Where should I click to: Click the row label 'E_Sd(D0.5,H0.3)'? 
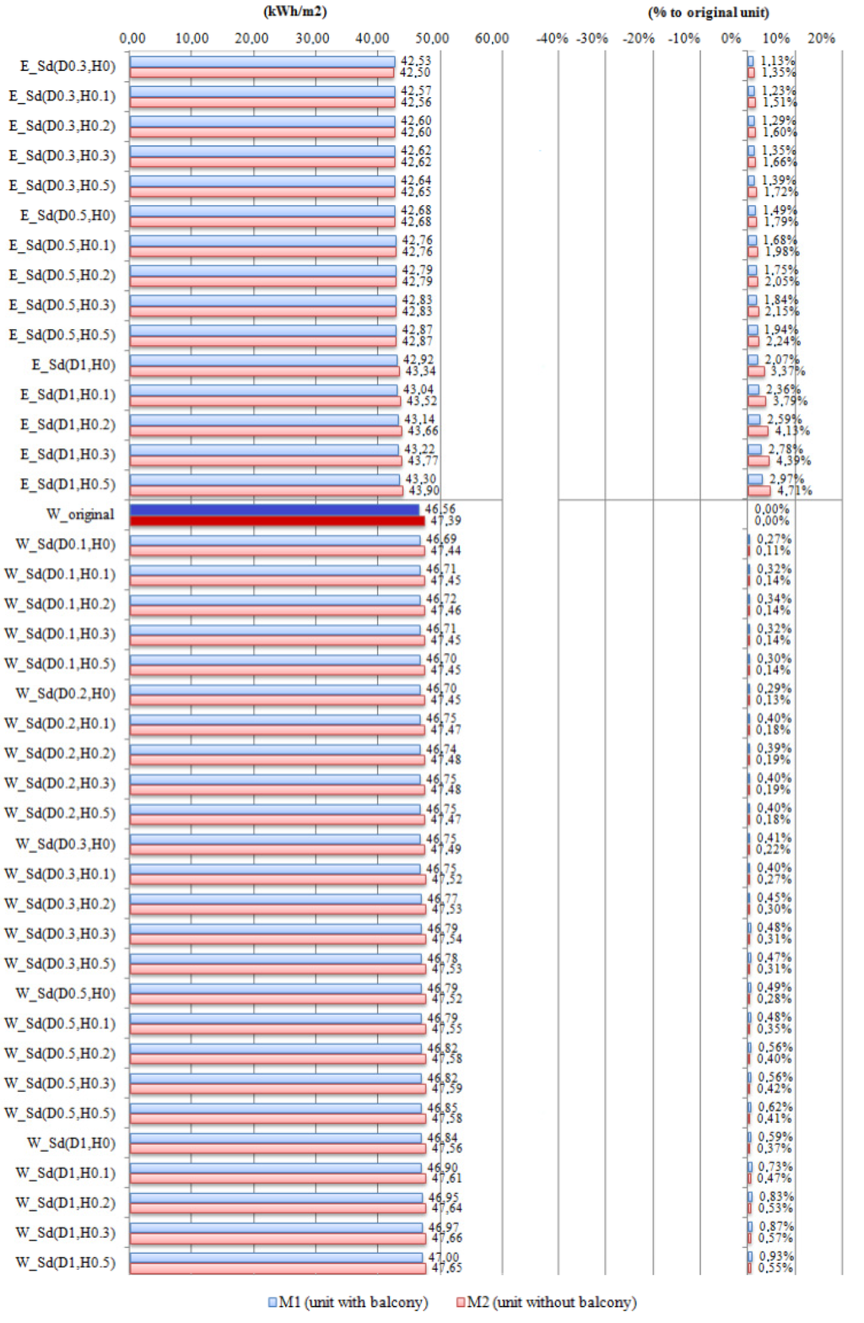(x=62, y=305)
